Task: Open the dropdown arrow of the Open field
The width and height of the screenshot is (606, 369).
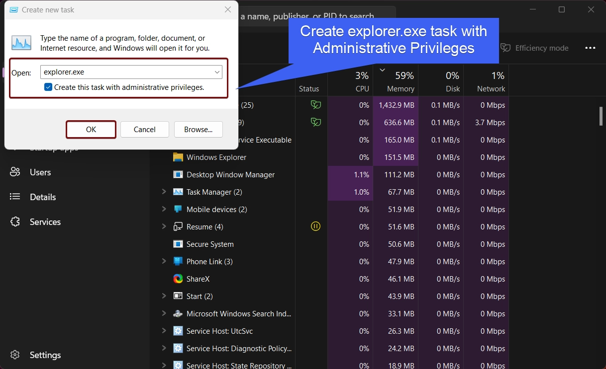Action: [217, 72]
